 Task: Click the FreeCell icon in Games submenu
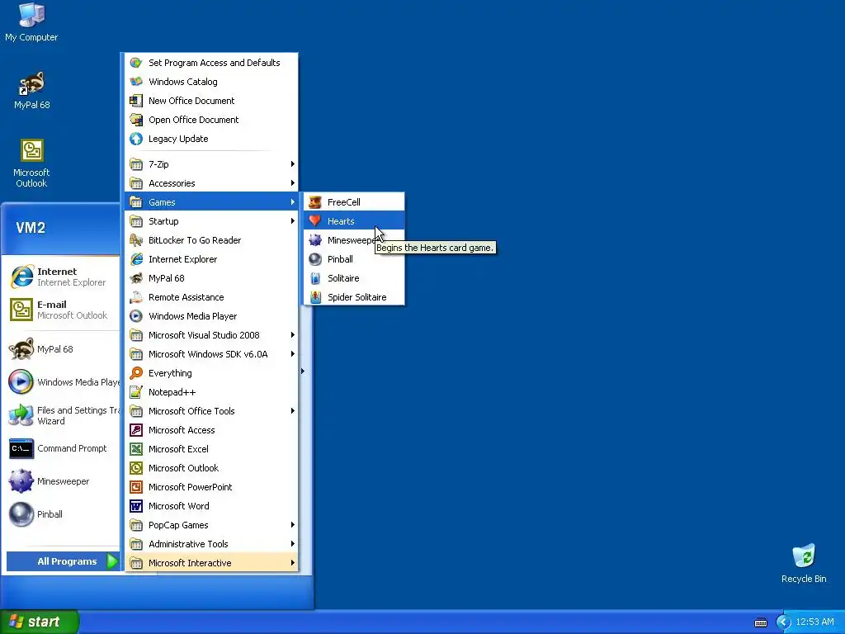coord(315,202)
